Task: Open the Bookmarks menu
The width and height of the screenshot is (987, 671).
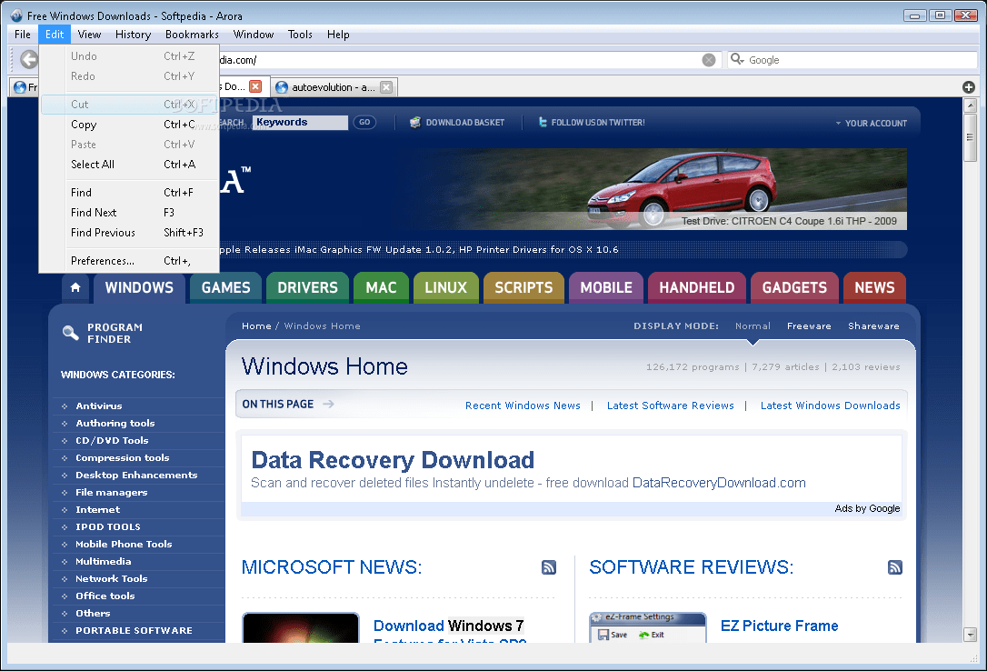Action: tap(192, 35)
